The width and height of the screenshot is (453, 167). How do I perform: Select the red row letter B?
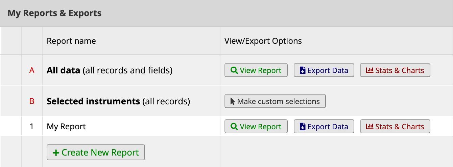(x=32, y=101)
